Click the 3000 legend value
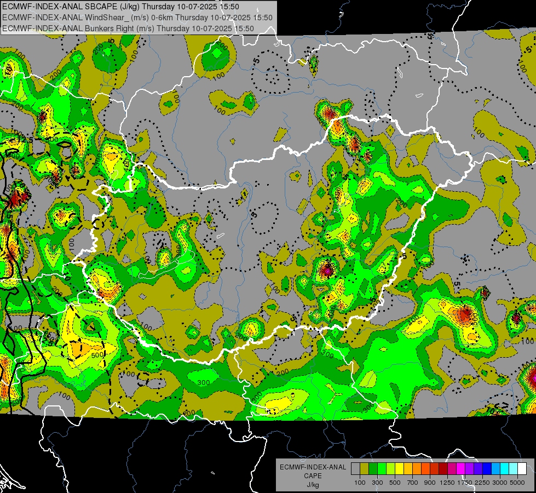Viewport: 536px width, 493px height. pos(500,483)
